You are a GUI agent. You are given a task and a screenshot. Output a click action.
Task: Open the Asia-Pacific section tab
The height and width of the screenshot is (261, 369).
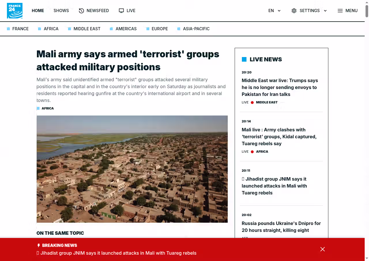196,29
